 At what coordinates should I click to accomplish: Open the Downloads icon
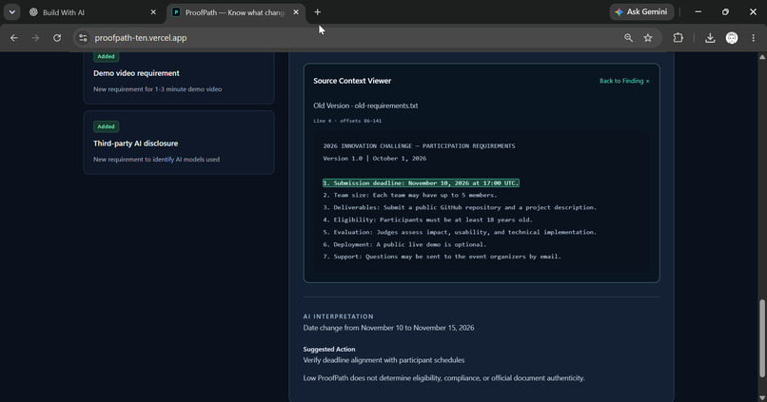point(710,38)
